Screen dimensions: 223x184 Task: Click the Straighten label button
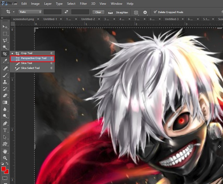122,12
